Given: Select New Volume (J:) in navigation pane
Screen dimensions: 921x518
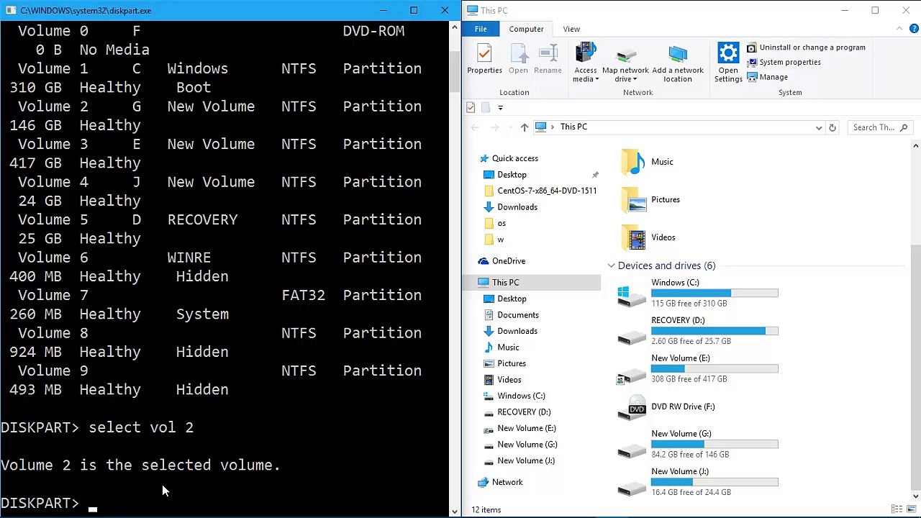Looking at the screenshot, I should click(x=525, y=460).
